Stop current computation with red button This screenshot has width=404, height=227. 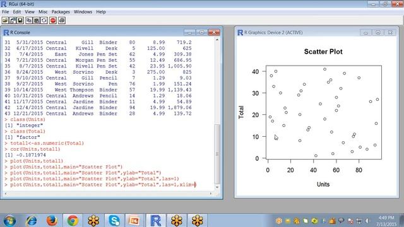tap(53, 20)
